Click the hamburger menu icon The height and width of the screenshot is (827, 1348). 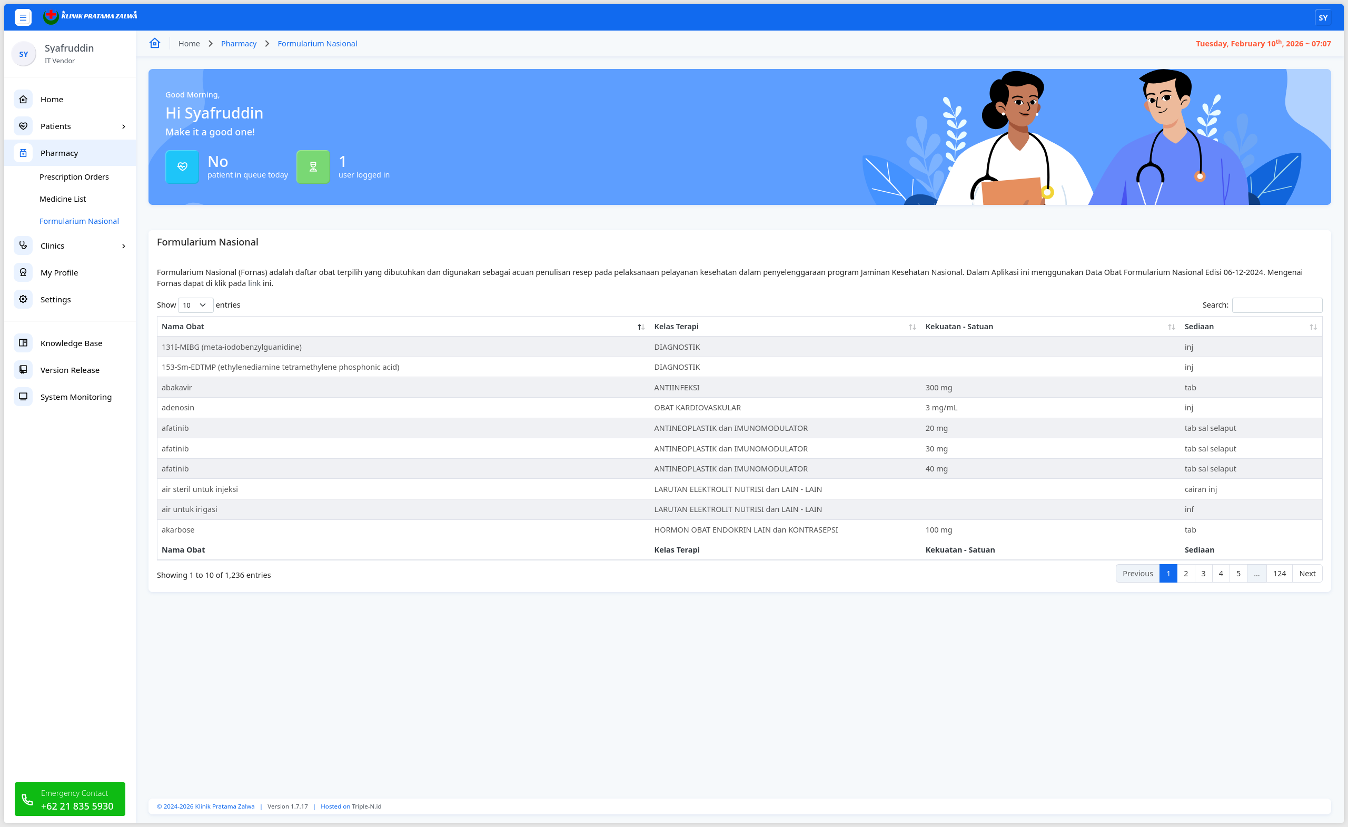(x=23, y=17)
